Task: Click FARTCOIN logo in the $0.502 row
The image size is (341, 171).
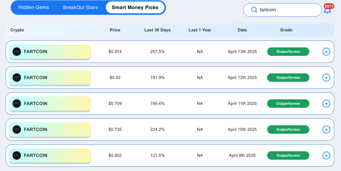Action: pyautogui.click(x=17, y=156)
